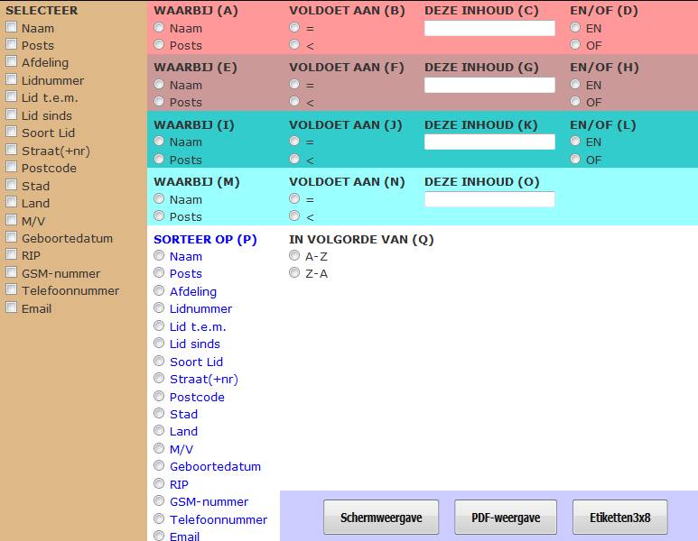Select OF under EN/OF (L)
This screenshot has height=541, width=698.
pyautogui.click(x=575, y=159)
